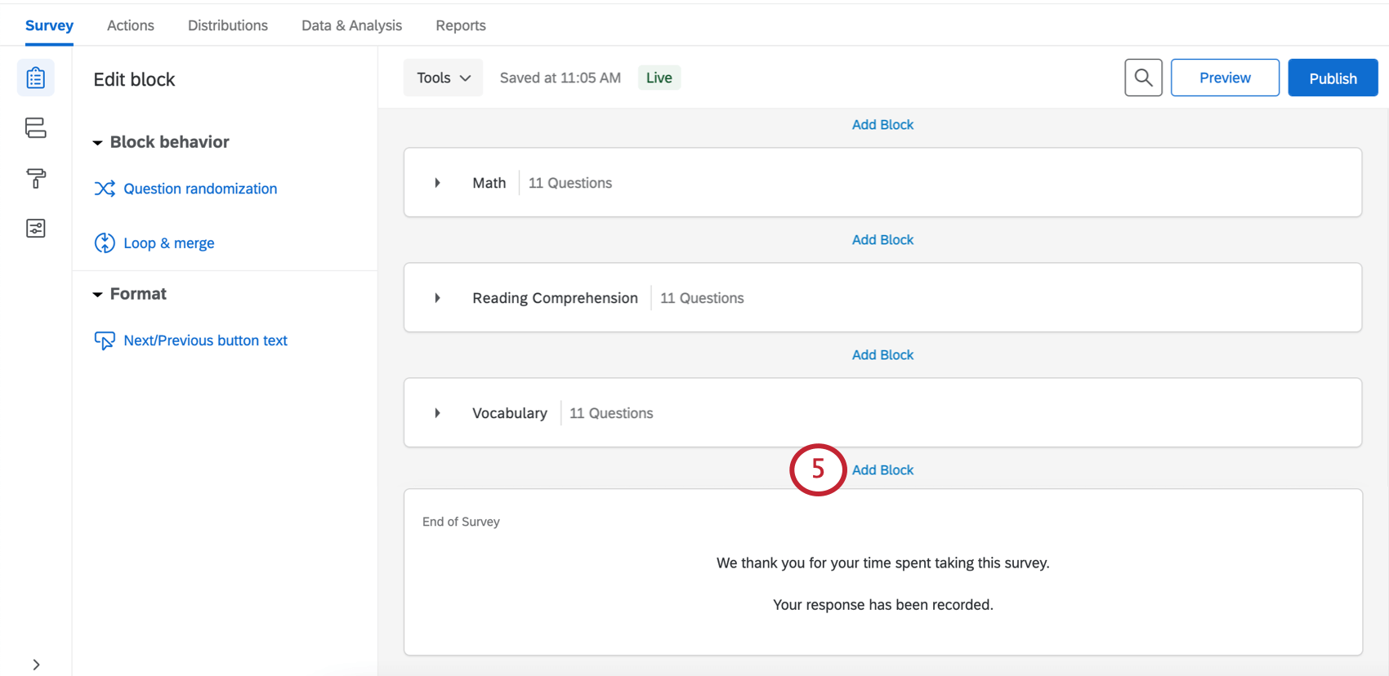1389x676 pixels.
Task: Open the Tools dropdown
Action: point(443,78)
